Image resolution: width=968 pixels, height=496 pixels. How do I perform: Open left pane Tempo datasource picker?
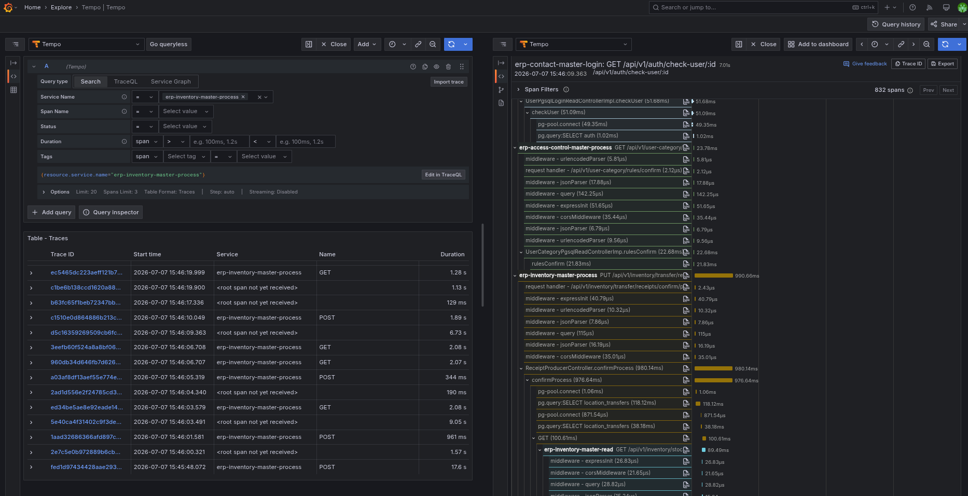pos(86,44)
